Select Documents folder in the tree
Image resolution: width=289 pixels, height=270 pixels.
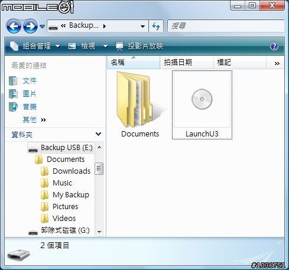(x=66, y=160)
